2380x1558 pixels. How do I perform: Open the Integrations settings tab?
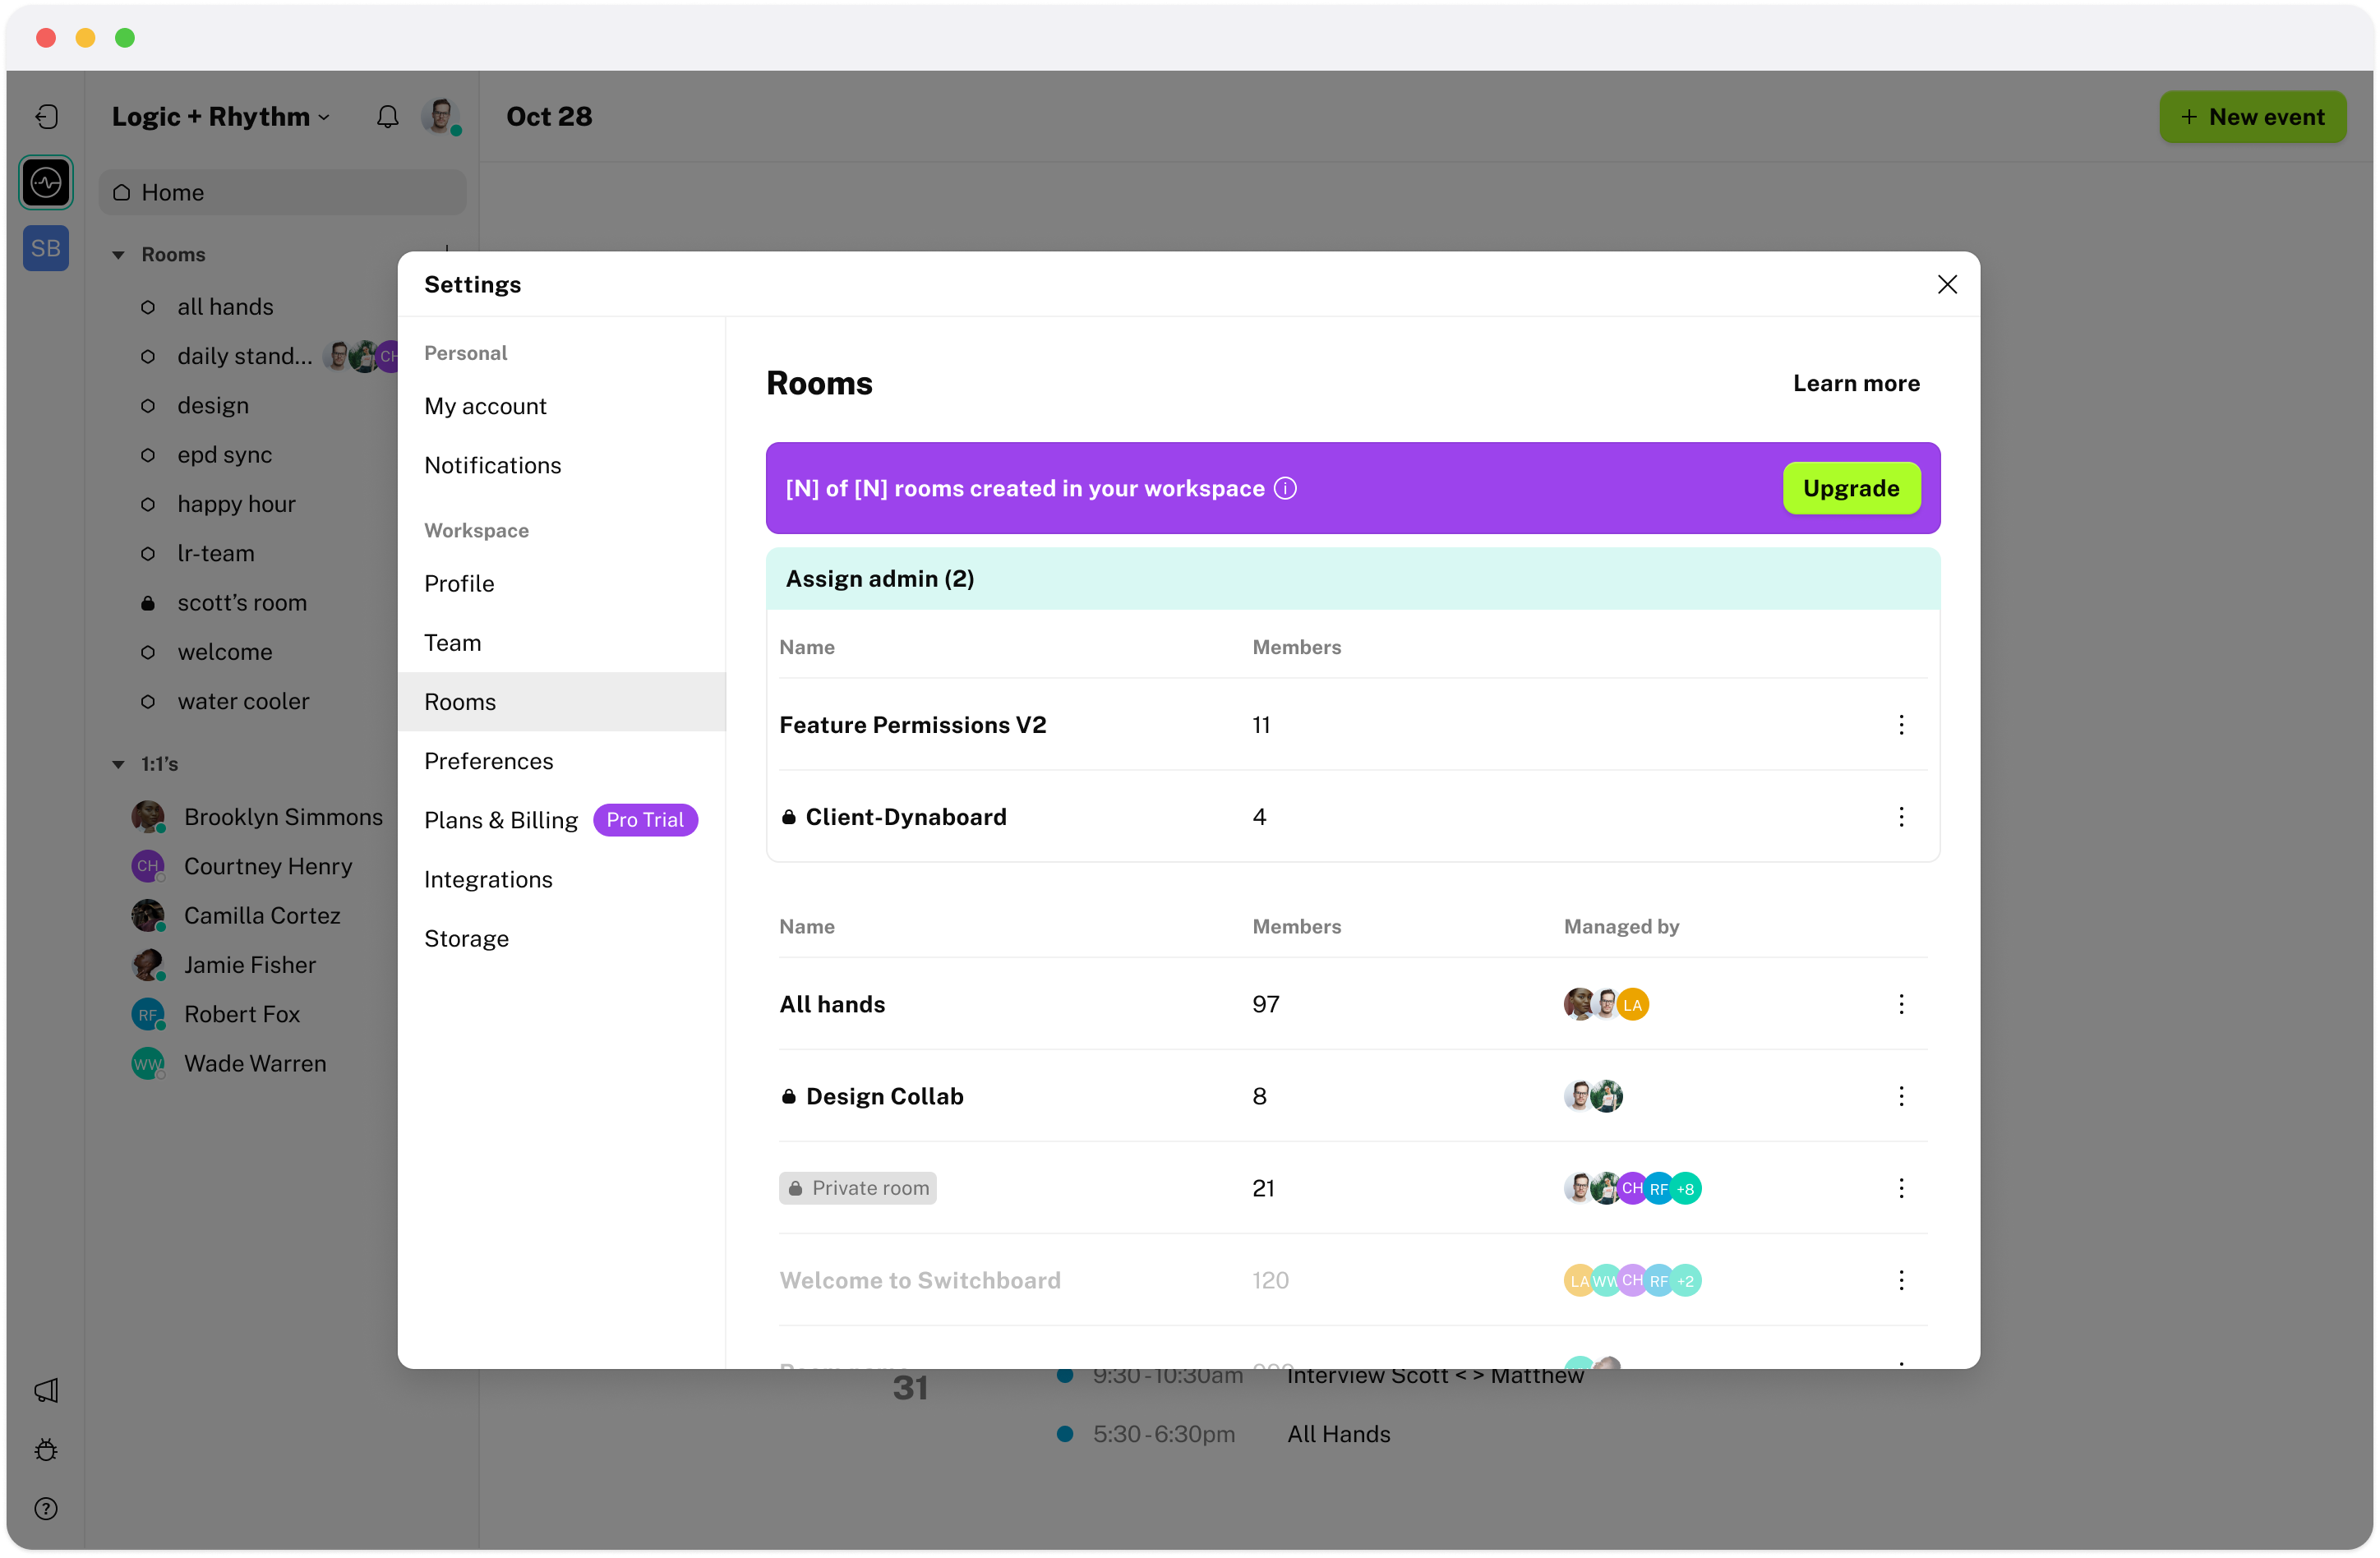pos(488,879)
